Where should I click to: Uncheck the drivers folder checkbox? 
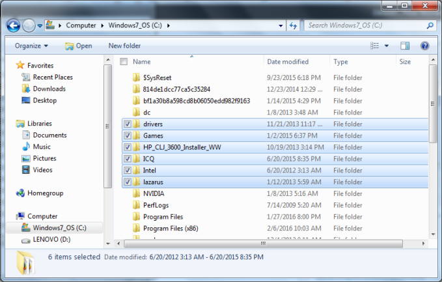(128, 124)
